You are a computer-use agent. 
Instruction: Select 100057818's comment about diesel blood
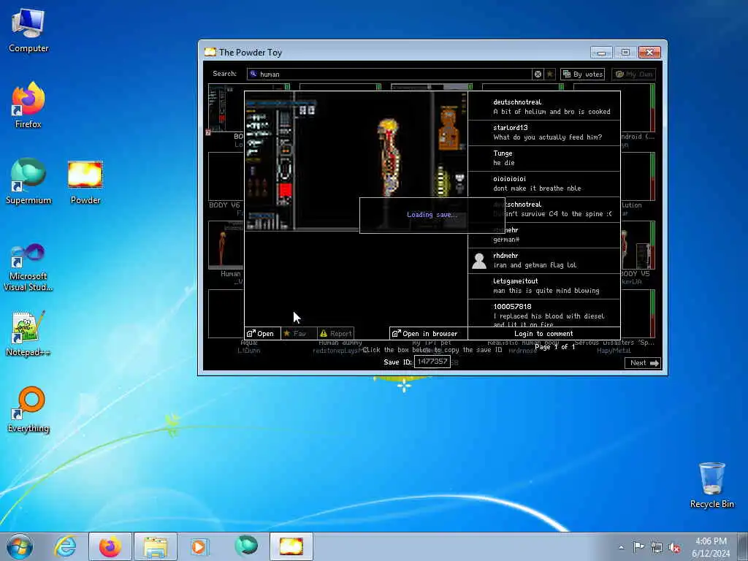(x=549, y=320)
